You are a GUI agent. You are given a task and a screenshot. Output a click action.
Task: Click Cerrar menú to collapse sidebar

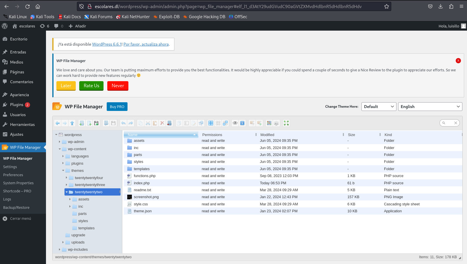click(20, 219)
